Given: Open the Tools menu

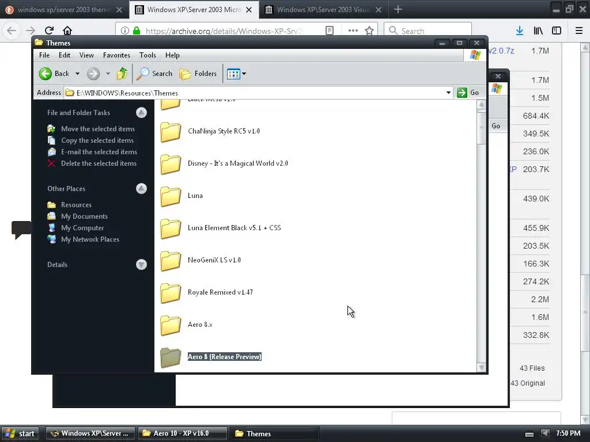Looking at the screenshot, I should click(x=147, y=55).
